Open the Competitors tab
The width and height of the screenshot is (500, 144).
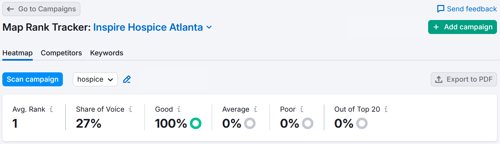(61, 53)
